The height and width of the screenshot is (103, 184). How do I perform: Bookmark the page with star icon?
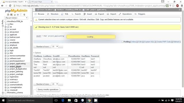[x=173, y=6]
